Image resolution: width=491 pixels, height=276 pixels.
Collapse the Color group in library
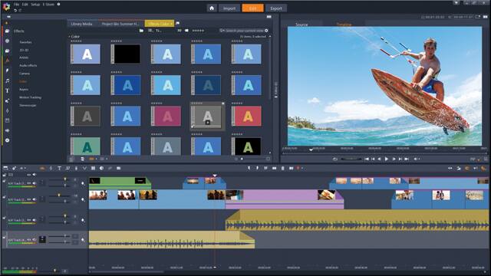[70, 37]
